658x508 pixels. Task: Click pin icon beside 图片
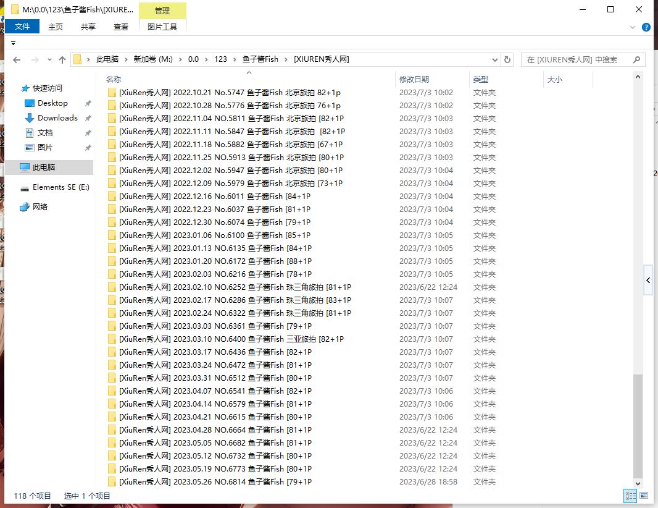click(88, 148)
